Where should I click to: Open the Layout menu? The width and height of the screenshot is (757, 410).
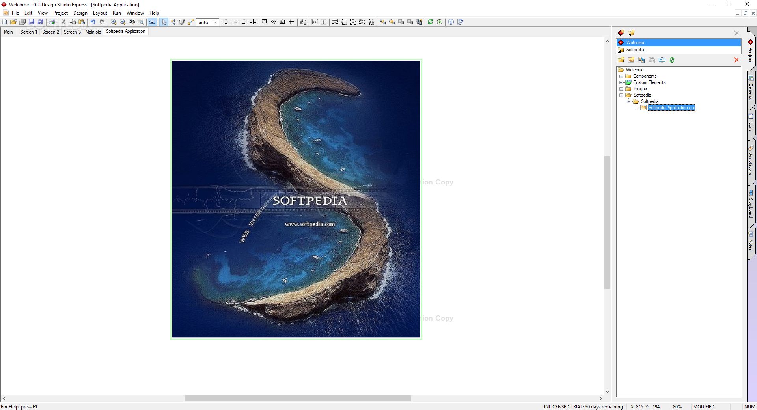pos(100,13)
